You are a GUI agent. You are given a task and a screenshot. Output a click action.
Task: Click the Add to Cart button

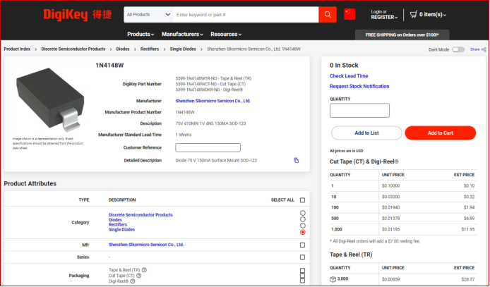(441, 133)
